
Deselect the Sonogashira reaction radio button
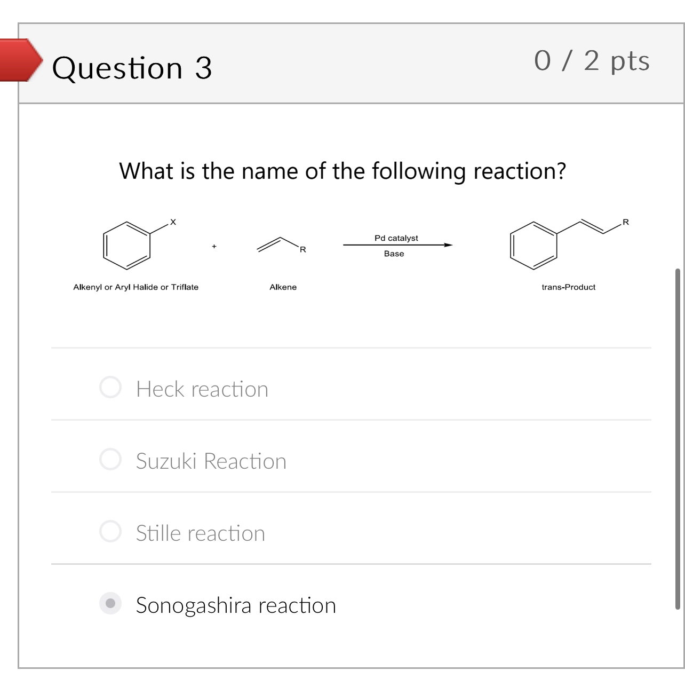(110, 604)
